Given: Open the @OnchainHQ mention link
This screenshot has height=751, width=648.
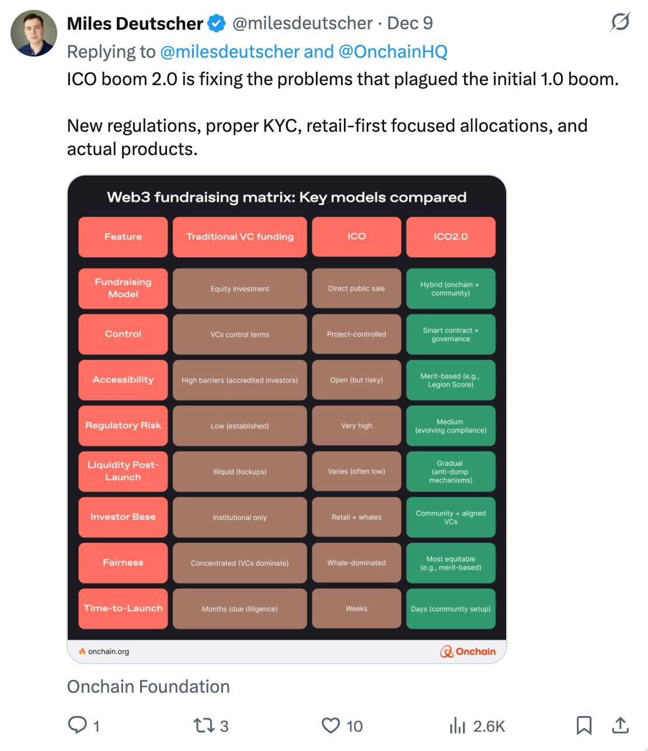Looking at the screenshot, I should click(393, 52).
